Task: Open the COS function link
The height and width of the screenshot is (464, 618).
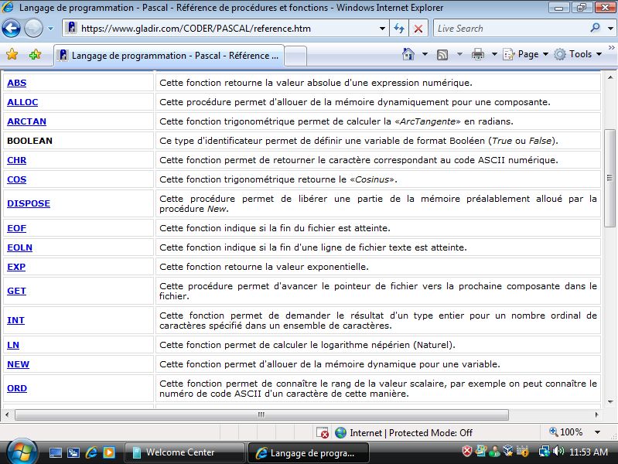Action: pyautogui.click(x=16, y=179)
